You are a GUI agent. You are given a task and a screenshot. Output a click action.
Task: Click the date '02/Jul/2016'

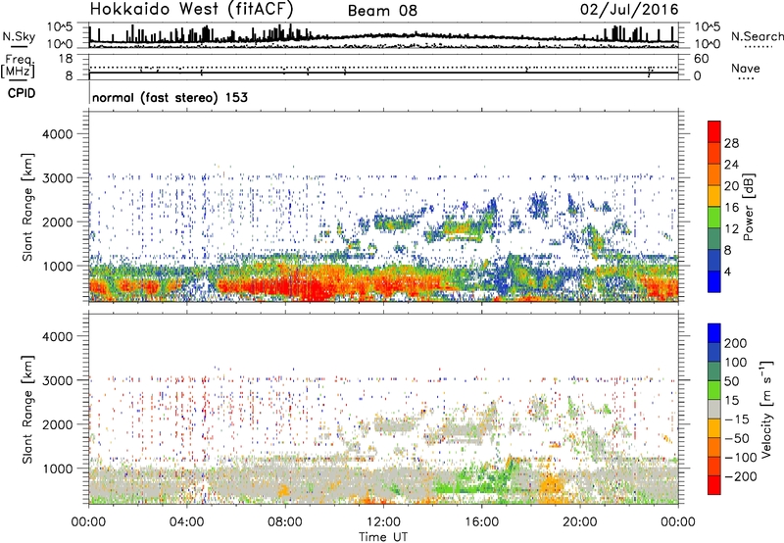click(x=629, y=10)
